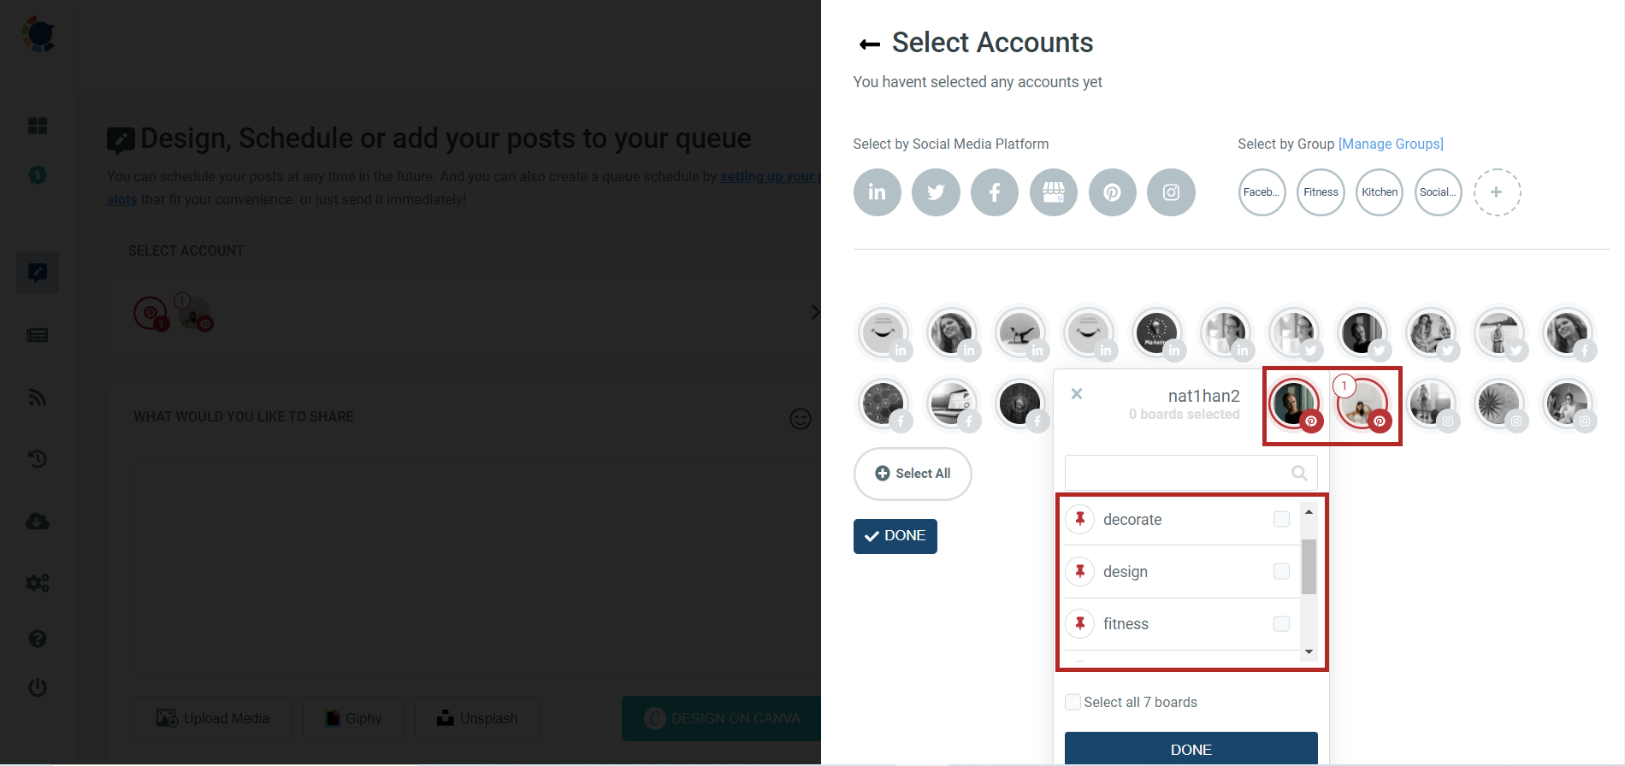Open RSS feeds section in sidebar
This screenshot has height=766, width=1625.
pos(38,397)
